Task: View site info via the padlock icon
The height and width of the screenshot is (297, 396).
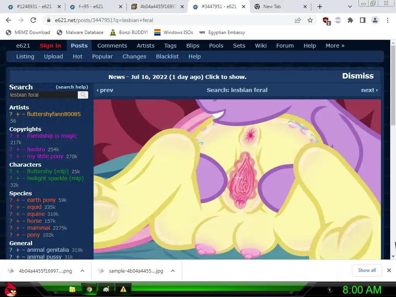Action: coord(49,20)
